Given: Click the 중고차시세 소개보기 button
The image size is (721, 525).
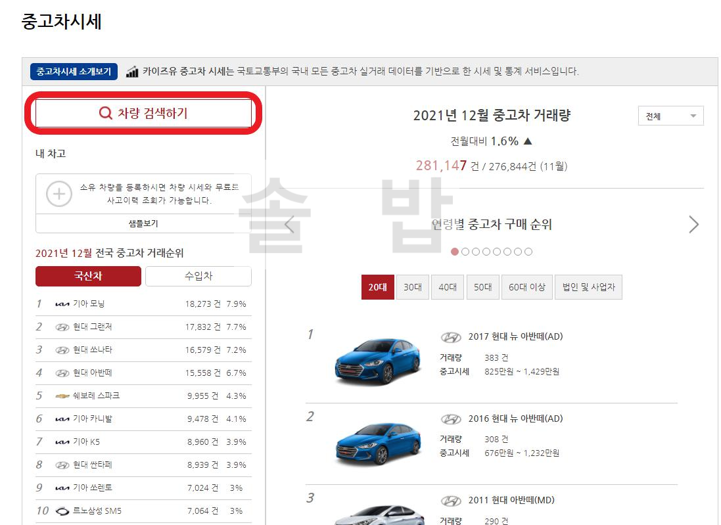Looking at the screenshot, I should click(74, 71).
